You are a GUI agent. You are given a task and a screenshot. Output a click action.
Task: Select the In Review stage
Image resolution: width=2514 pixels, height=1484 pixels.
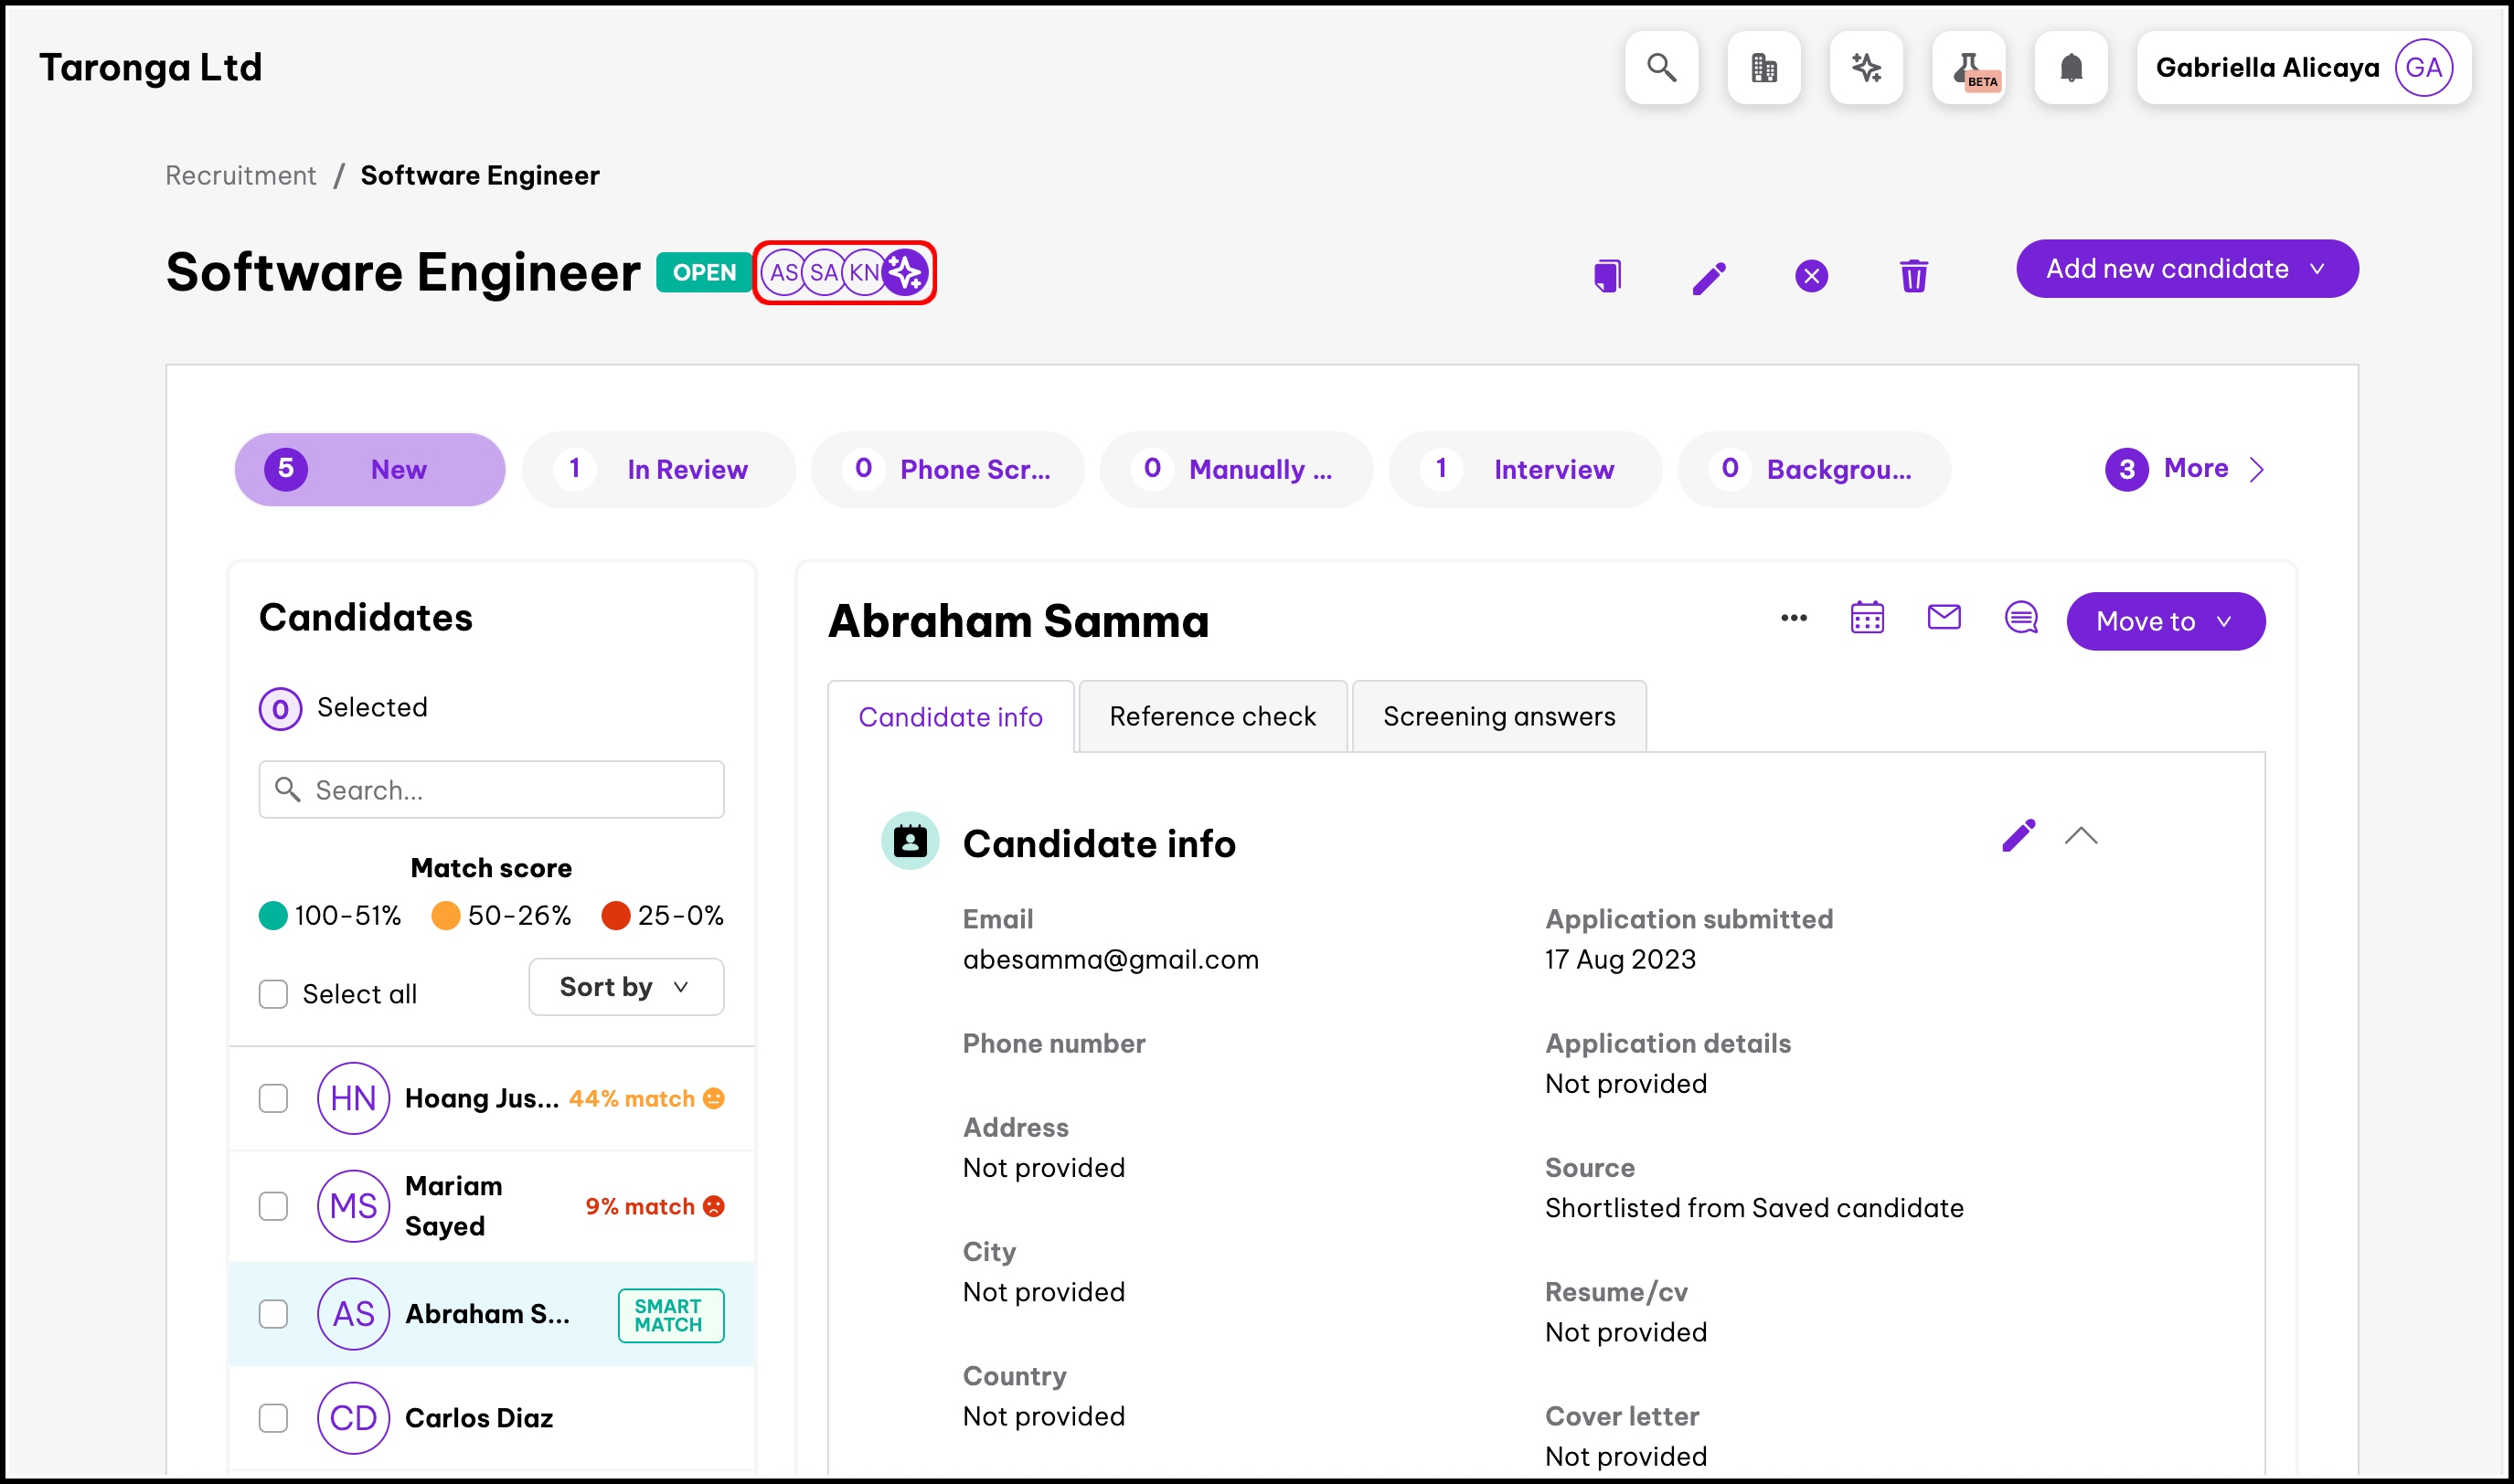tap(658, 470)
